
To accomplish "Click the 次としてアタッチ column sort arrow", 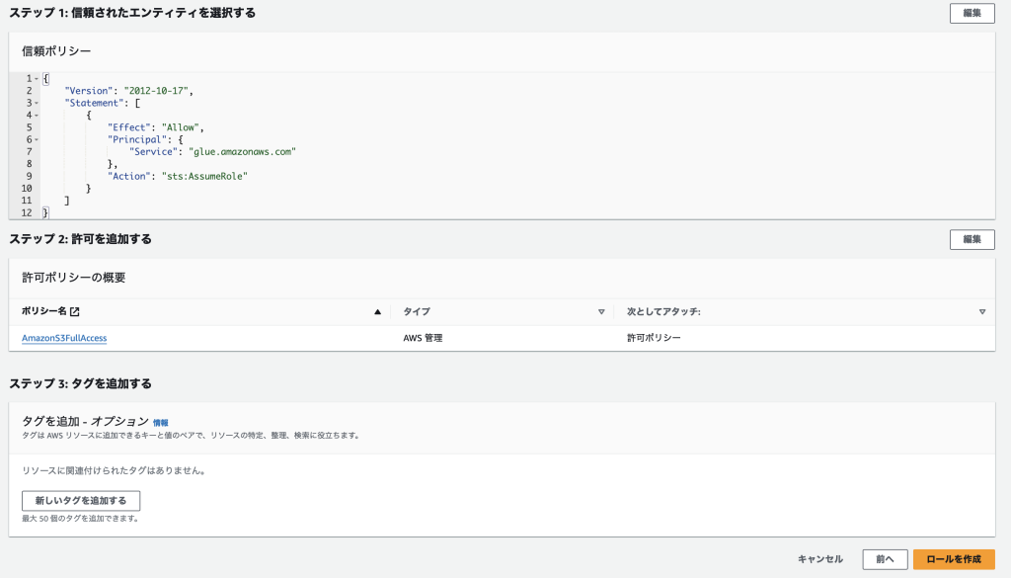I will click(982, 312).
